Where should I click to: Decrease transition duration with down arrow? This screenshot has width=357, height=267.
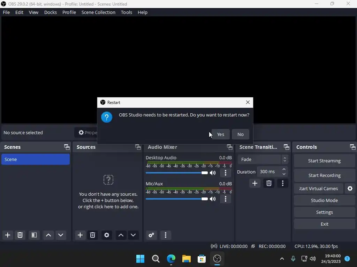pyautogui.click(x=284, y=174)
